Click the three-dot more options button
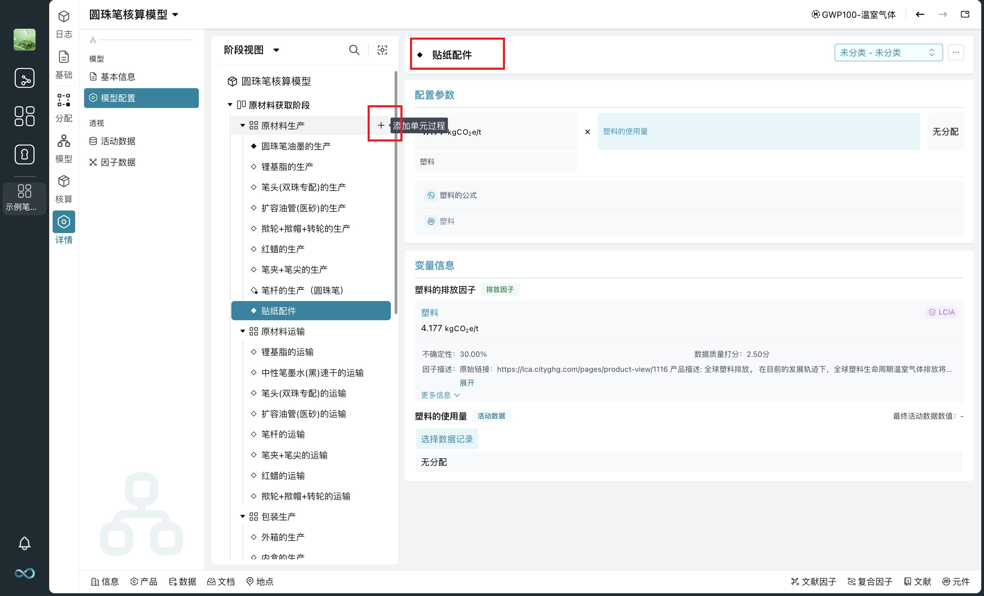 (956, 52)
